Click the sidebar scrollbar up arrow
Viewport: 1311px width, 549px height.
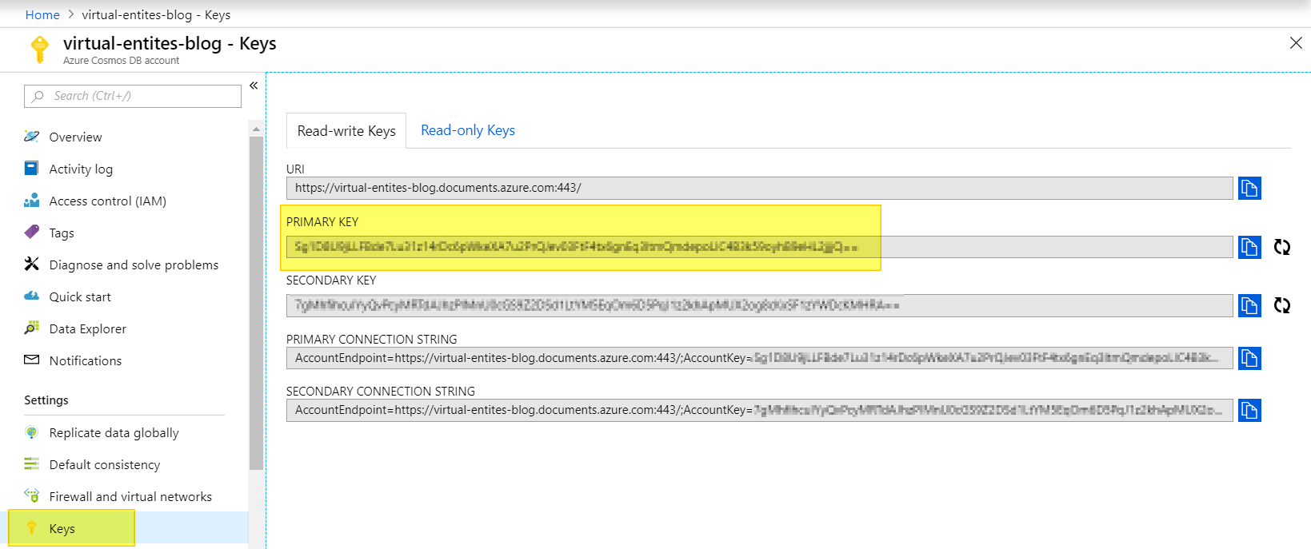pyautogui.click(x=256, y=129)
